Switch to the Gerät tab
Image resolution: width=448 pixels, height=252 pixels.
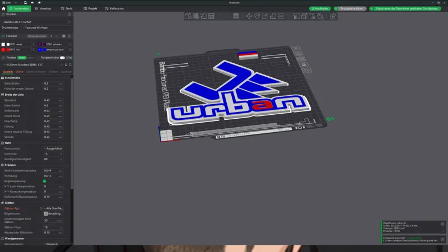tap(67, 8)
